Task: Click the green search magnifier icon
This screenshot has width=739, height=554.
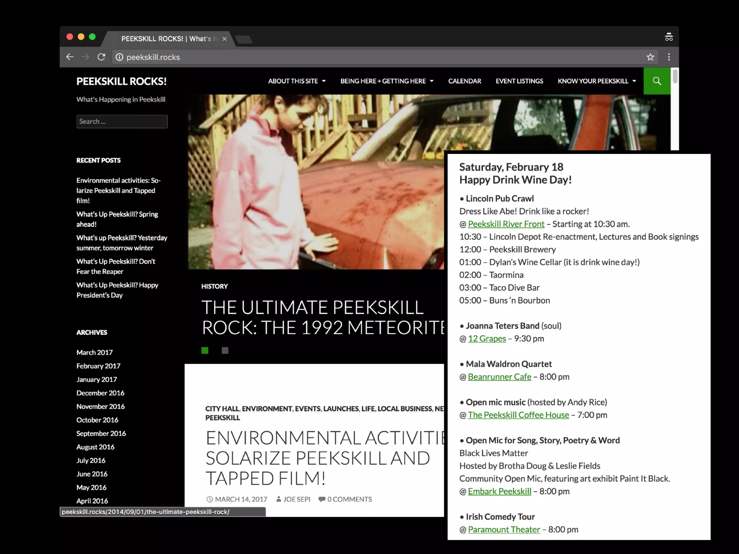Action: point(657,81)
